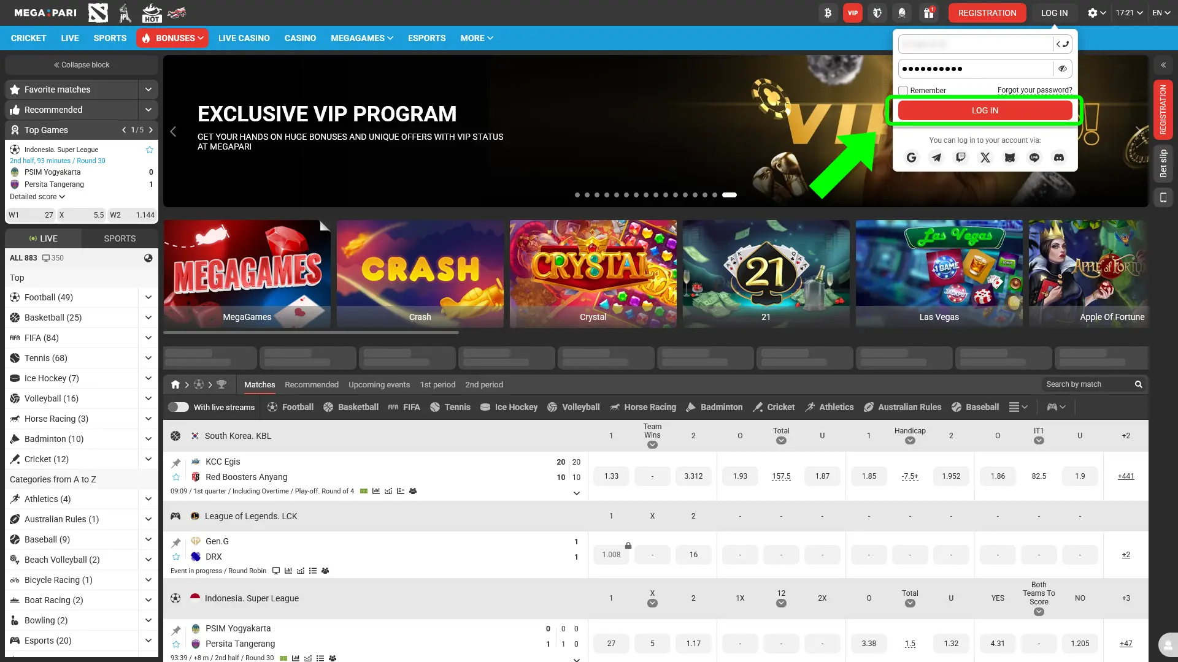Pin the KCC Egis match
1178x662 pixels.
[x=176, y=463]
